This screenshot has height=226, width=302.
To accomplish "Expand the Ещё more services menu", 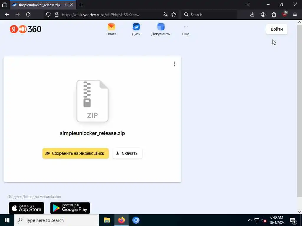I will tap(186, 31).
